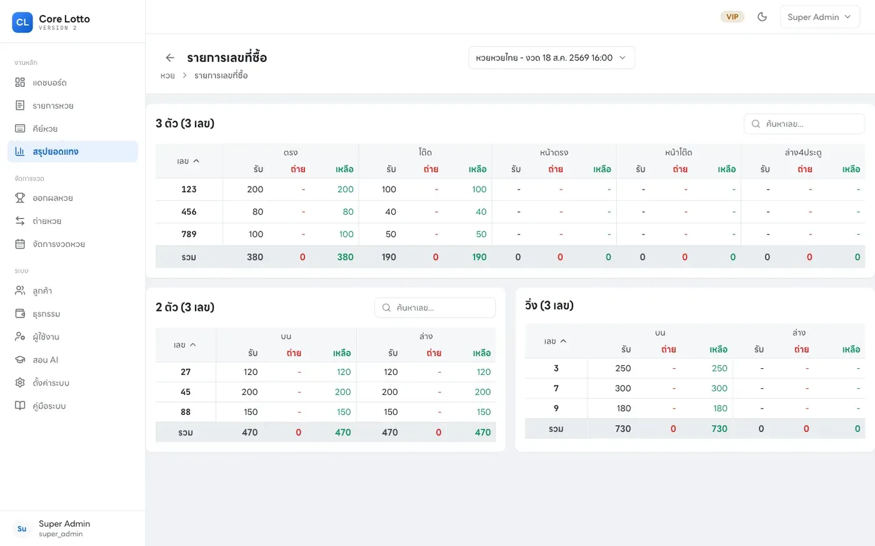The image size is (875, 546).
Task: Go to ถ่ายหวย menu entry
Action: [72, 221]
